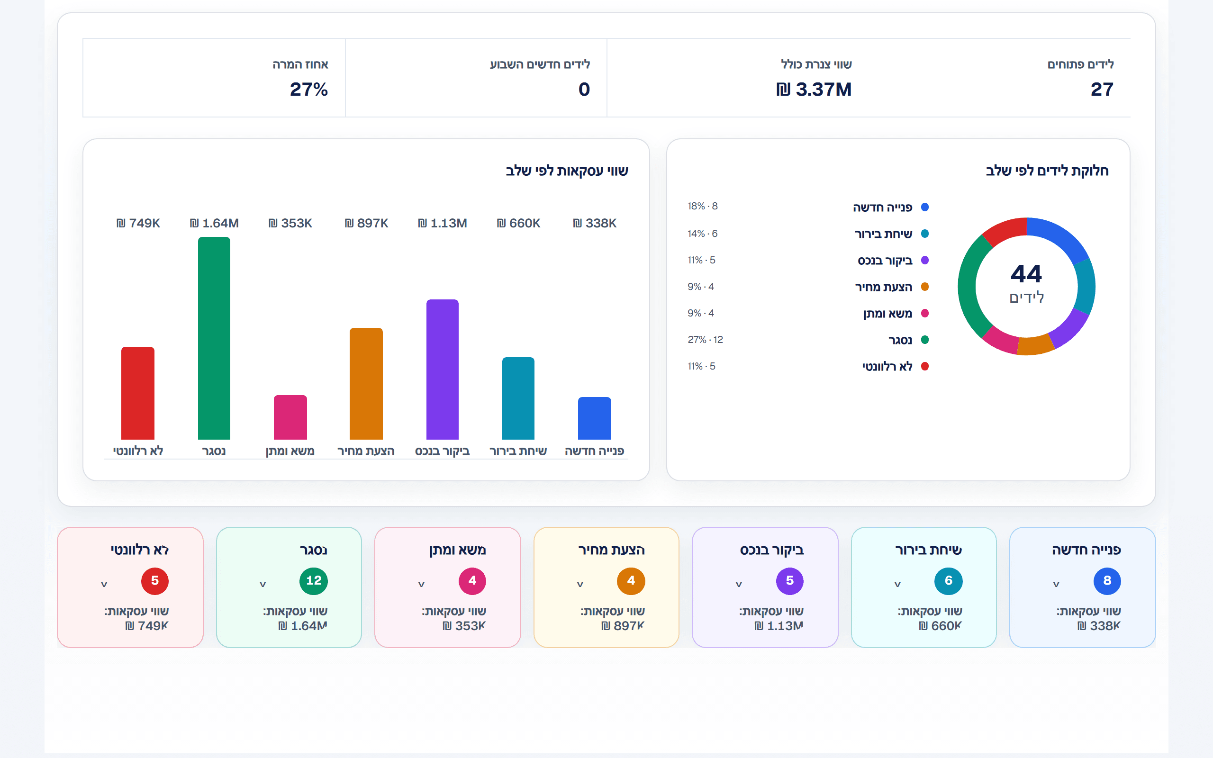Click the orange הצעת מחיר bar in the chart
Viewport: 1213px width, 758px height.
[x=366, y=384]
